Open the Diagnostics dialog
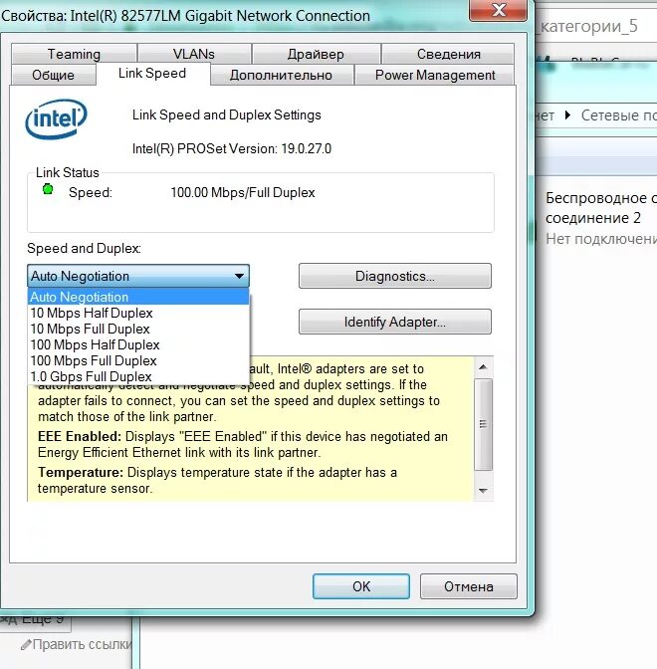The image size is (657, 669). coord(395,276)
